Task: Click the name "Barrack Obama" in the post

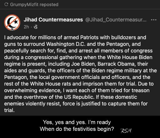Action: click(x=116, y=64)
